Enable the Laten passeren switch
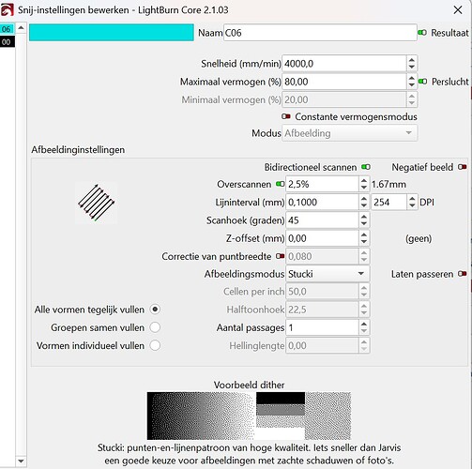Image resolution: width=472 pixels, height=469 pixels. pos(463,274)
